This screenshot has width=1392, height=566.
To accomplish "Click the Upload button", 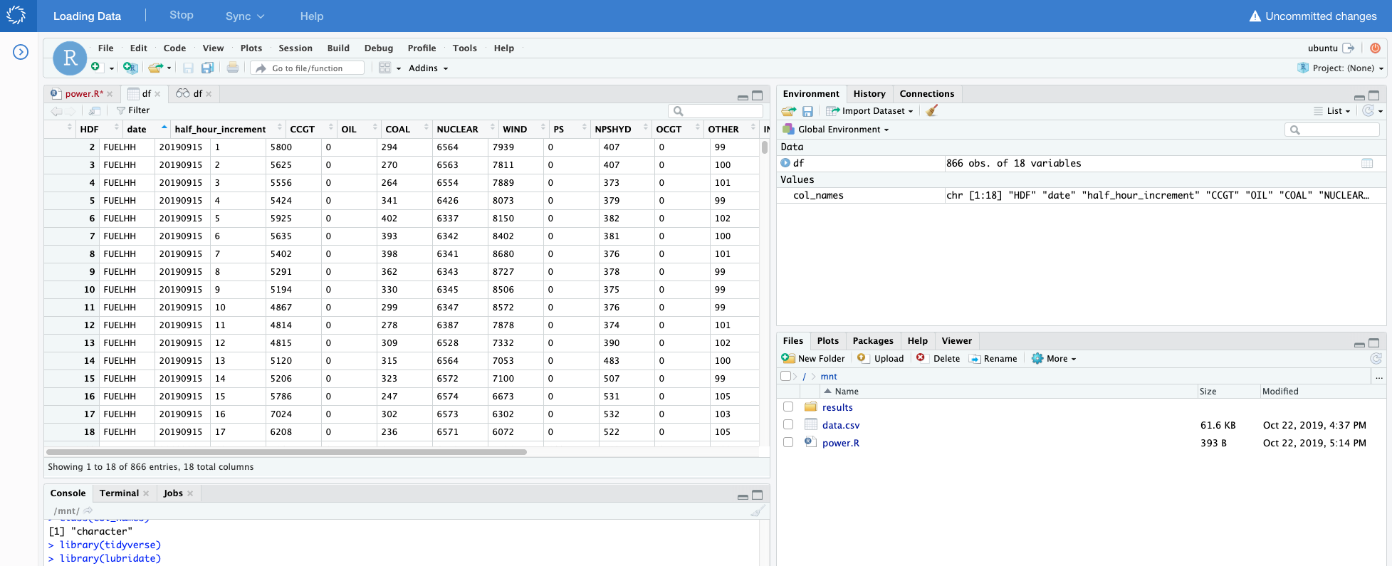I will (x=881, y=358).
